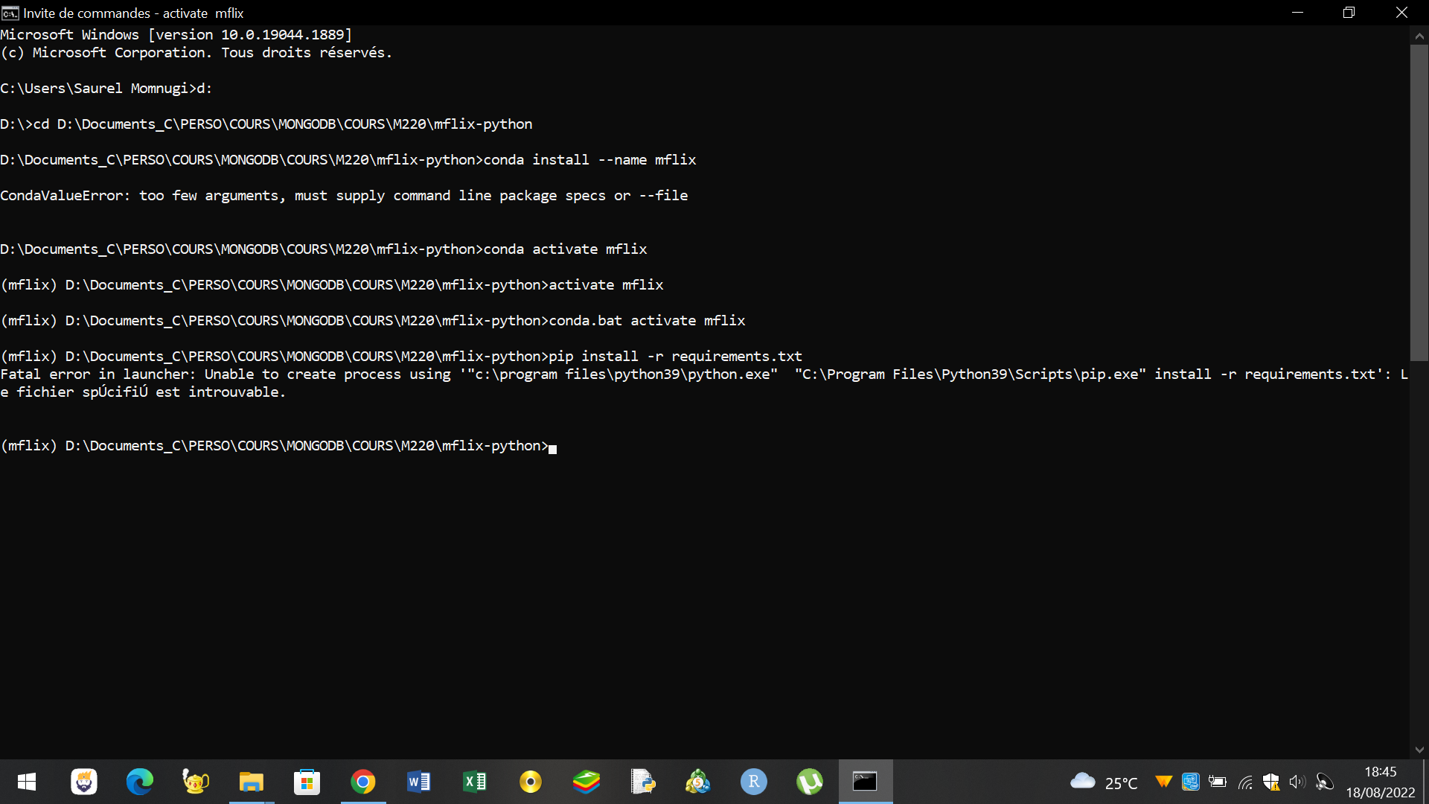Open Microsoft Edge browser icon

coord(140,782)
